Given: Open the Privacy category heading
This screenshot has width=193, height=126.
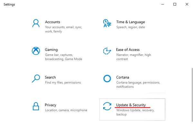Looking at the screenshot, I should 51,105.
